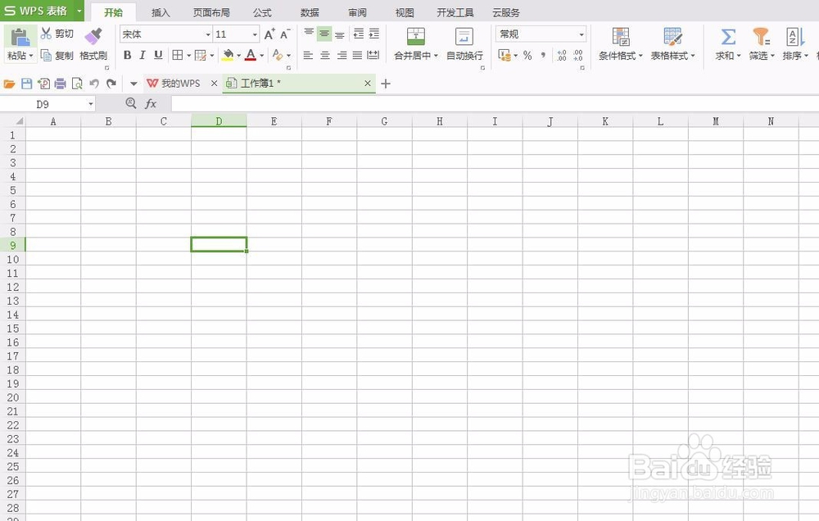Click the Sort (排序) A-Z icon
The height and width of the screenshot is (521, 819).
point(795,37)
